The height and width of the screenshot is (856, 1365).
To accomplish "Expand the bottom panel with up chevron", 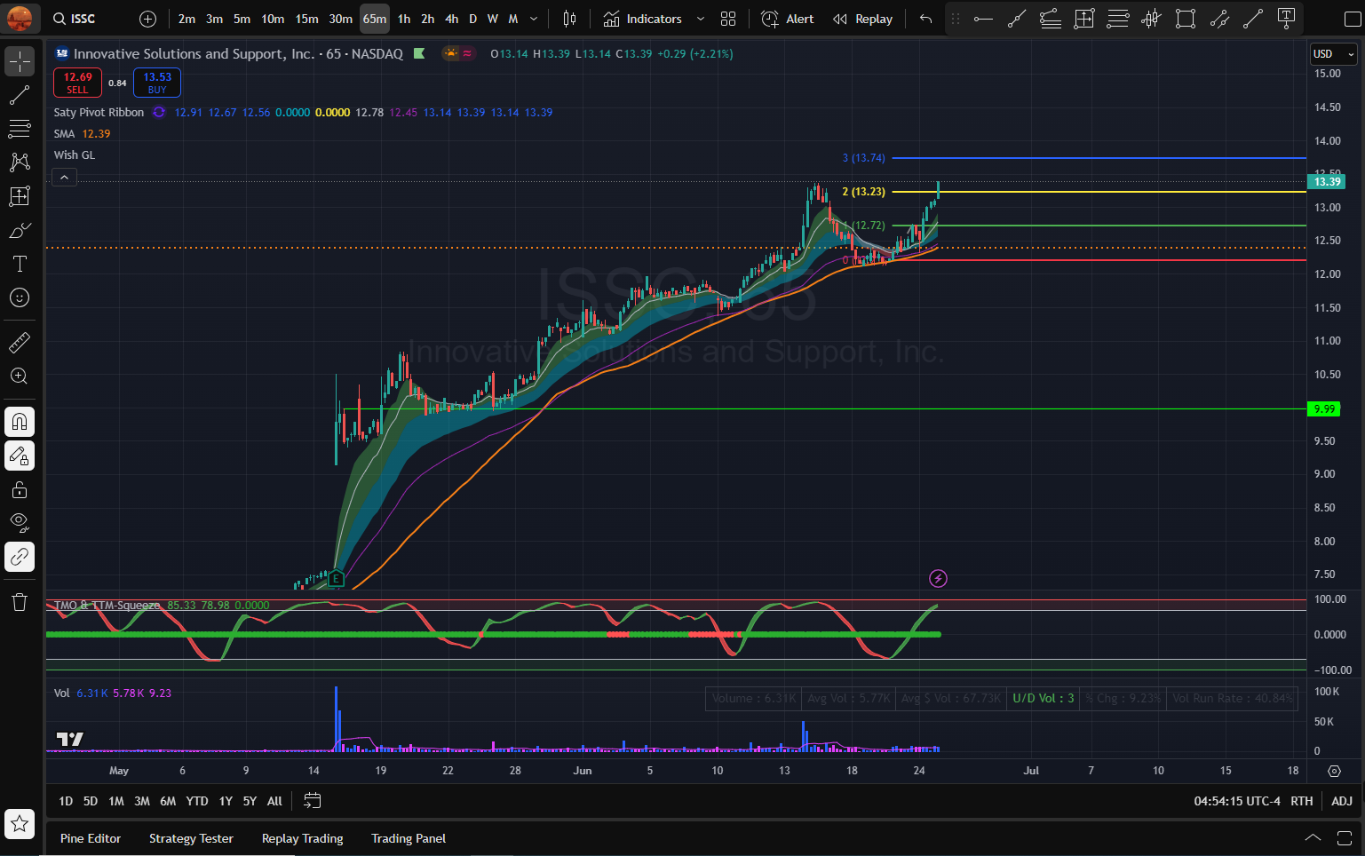I will click(x=1313, y=837).
